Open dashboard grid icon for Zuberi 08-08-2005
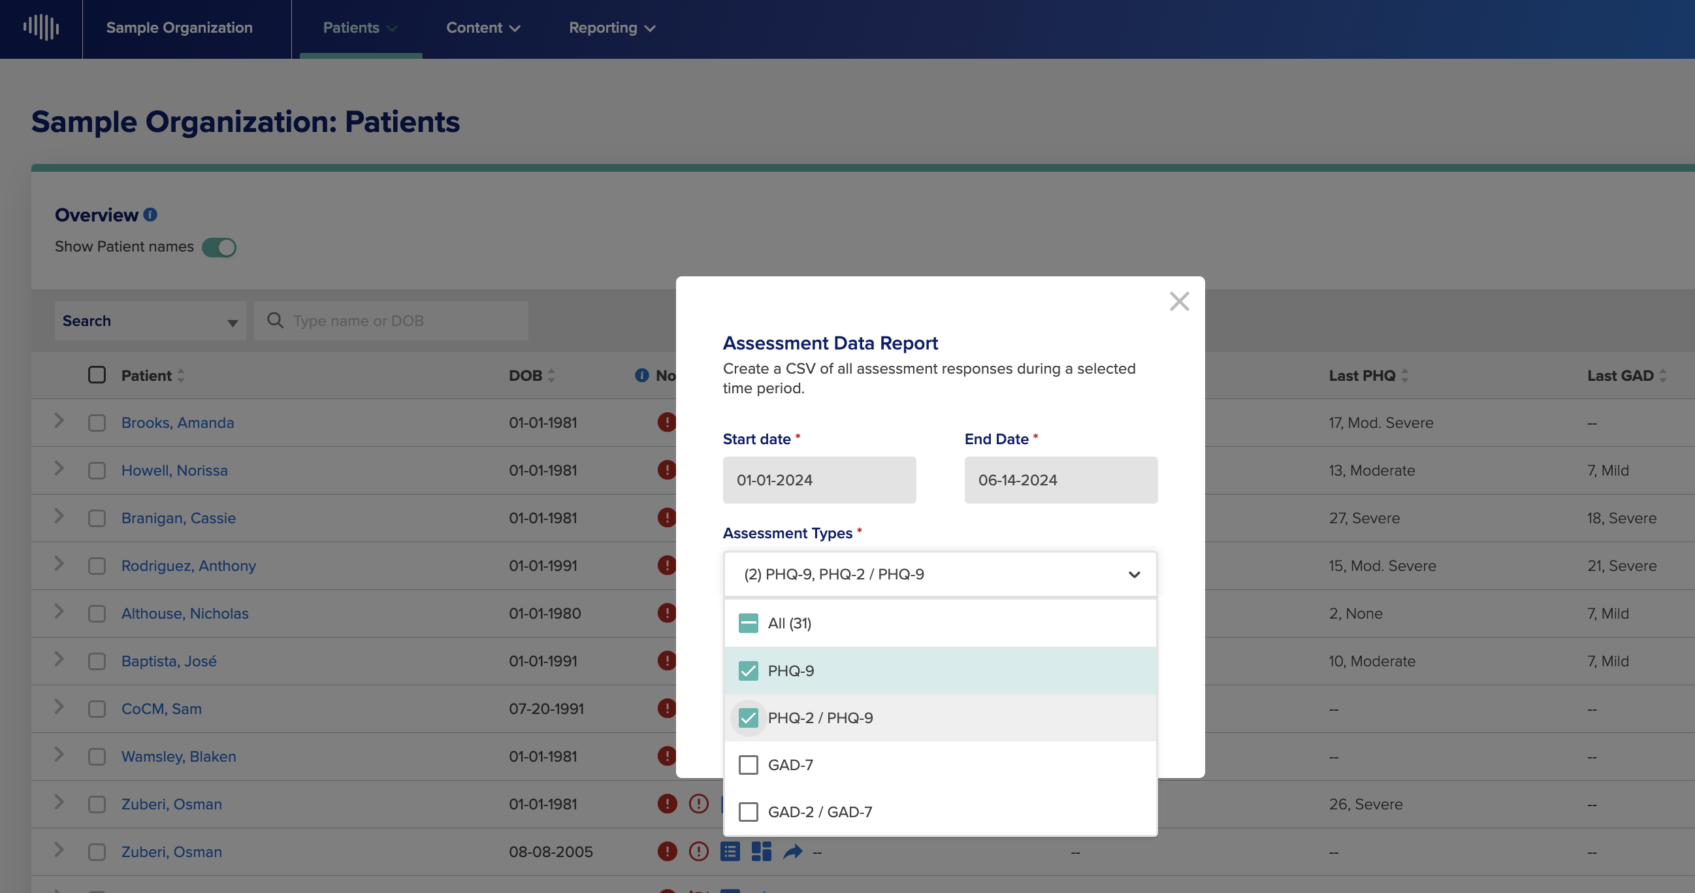1695x893 pixels. 762,852
